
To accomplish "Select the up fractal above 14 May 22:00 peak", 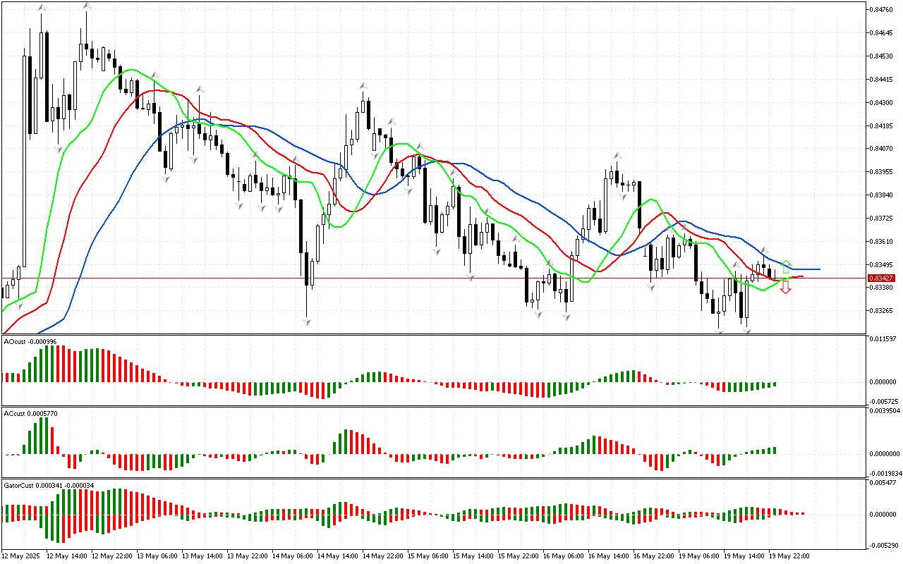I will pos(363,85).
